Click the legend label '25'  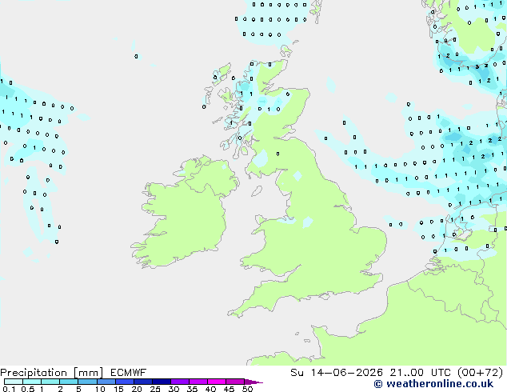pos(155,389)
